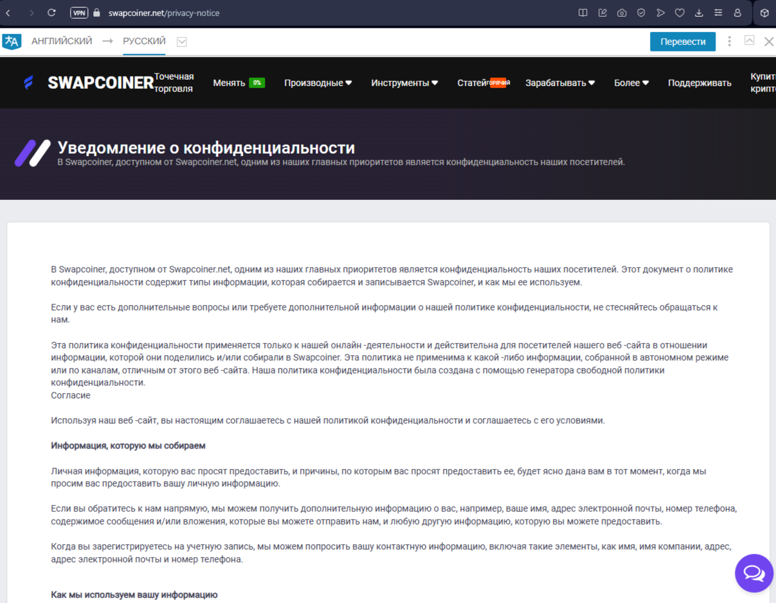Image resolution: width=776 pixels, height=603 pixels.
Task: Expand the Зарабатывать dropdown menu
Action: click(x=560, y=83)
